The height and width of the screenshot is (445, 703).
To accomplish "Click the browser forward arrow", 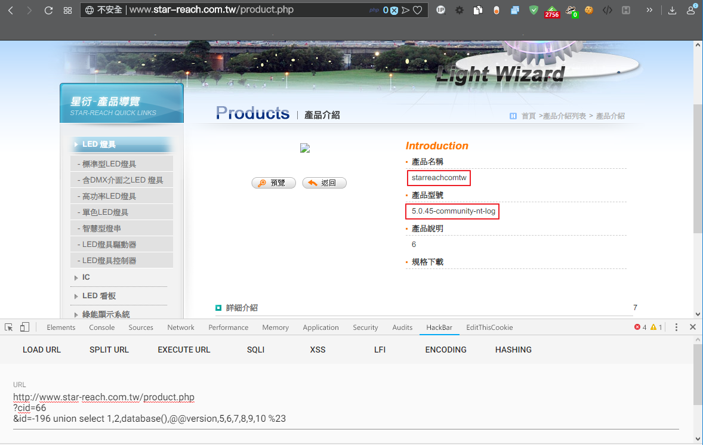I will click(29, 10).
